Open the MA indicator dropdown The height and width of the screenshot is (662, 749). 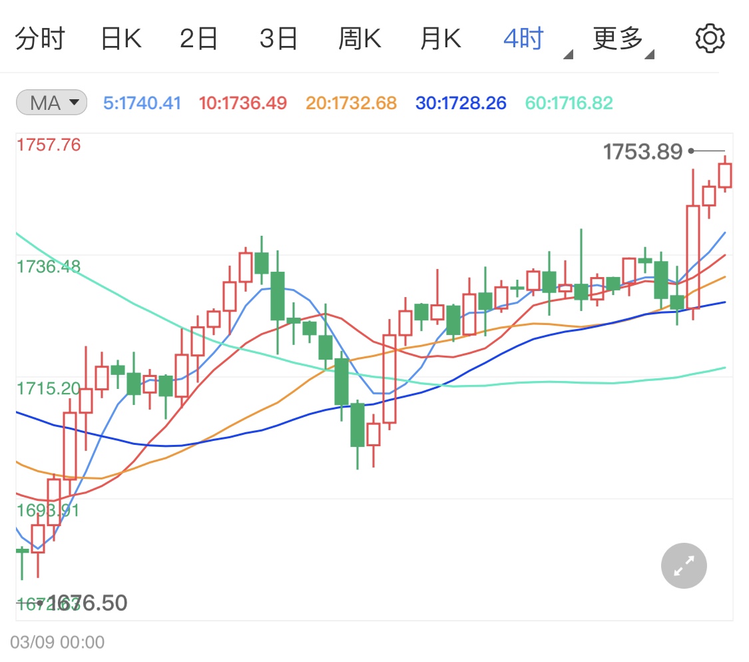[51, 103]
